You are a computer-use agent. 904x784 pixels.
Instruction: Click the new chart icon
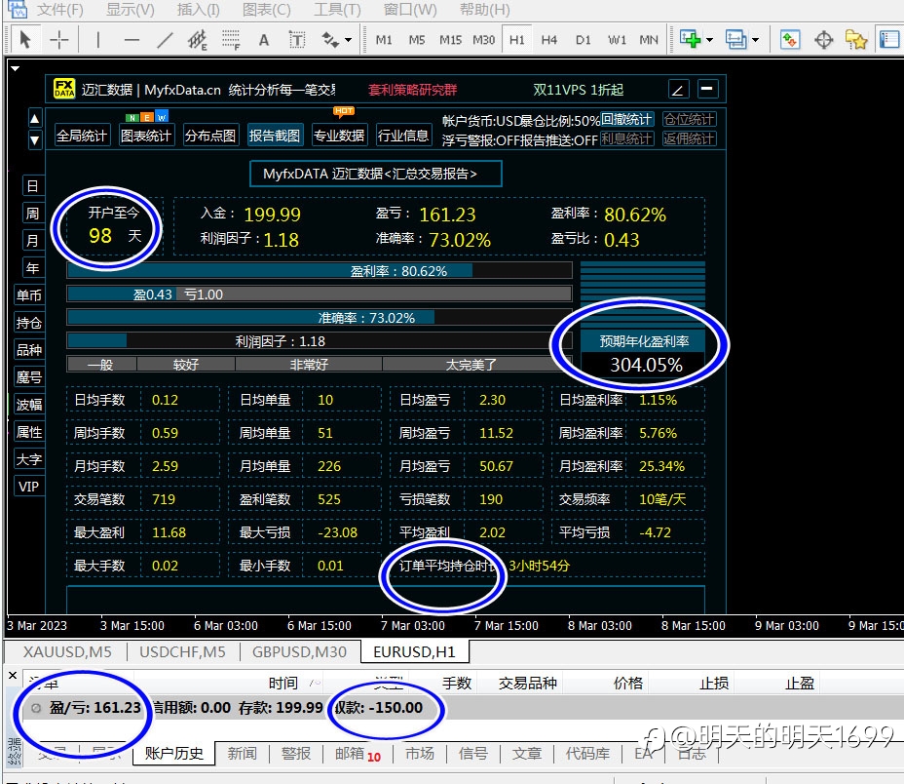(x=690, y=39)
